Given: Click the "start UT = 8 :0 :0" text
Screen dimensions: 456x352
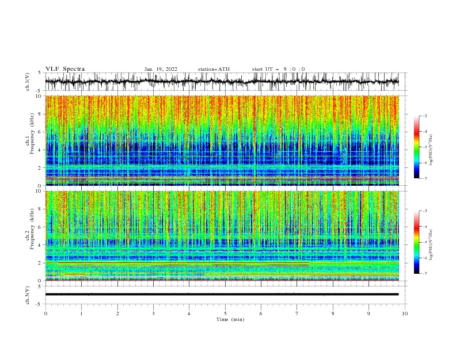Looking at the screenshot, I should (278, 69).
